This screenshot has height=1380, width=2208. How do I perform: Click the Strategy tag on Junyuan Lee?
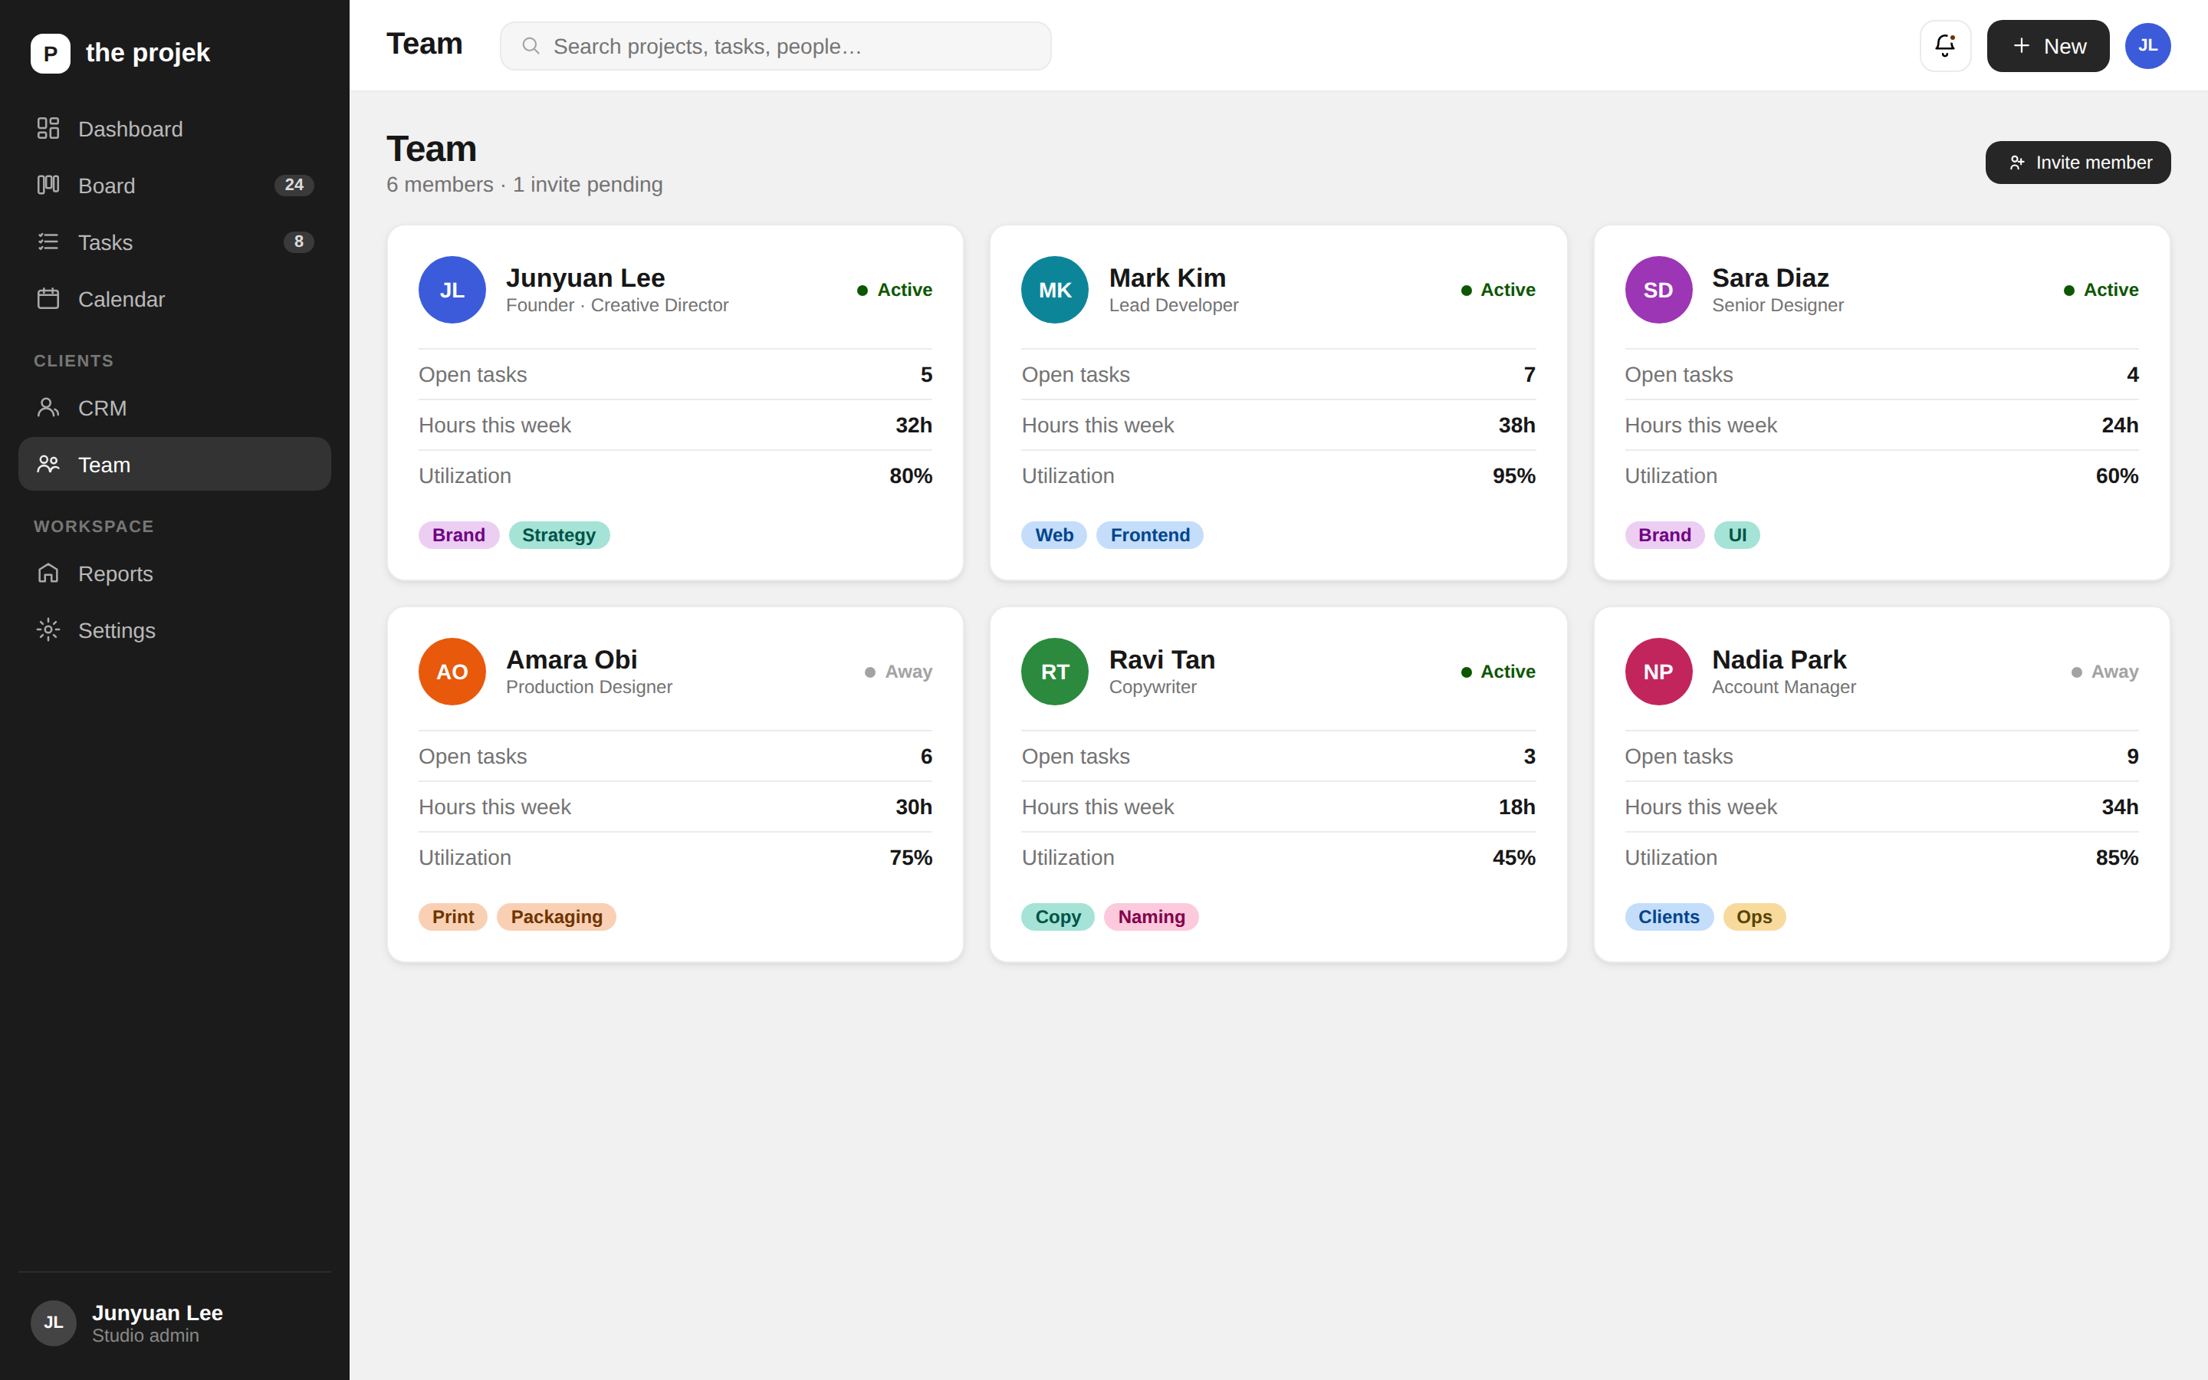point(558,535)
